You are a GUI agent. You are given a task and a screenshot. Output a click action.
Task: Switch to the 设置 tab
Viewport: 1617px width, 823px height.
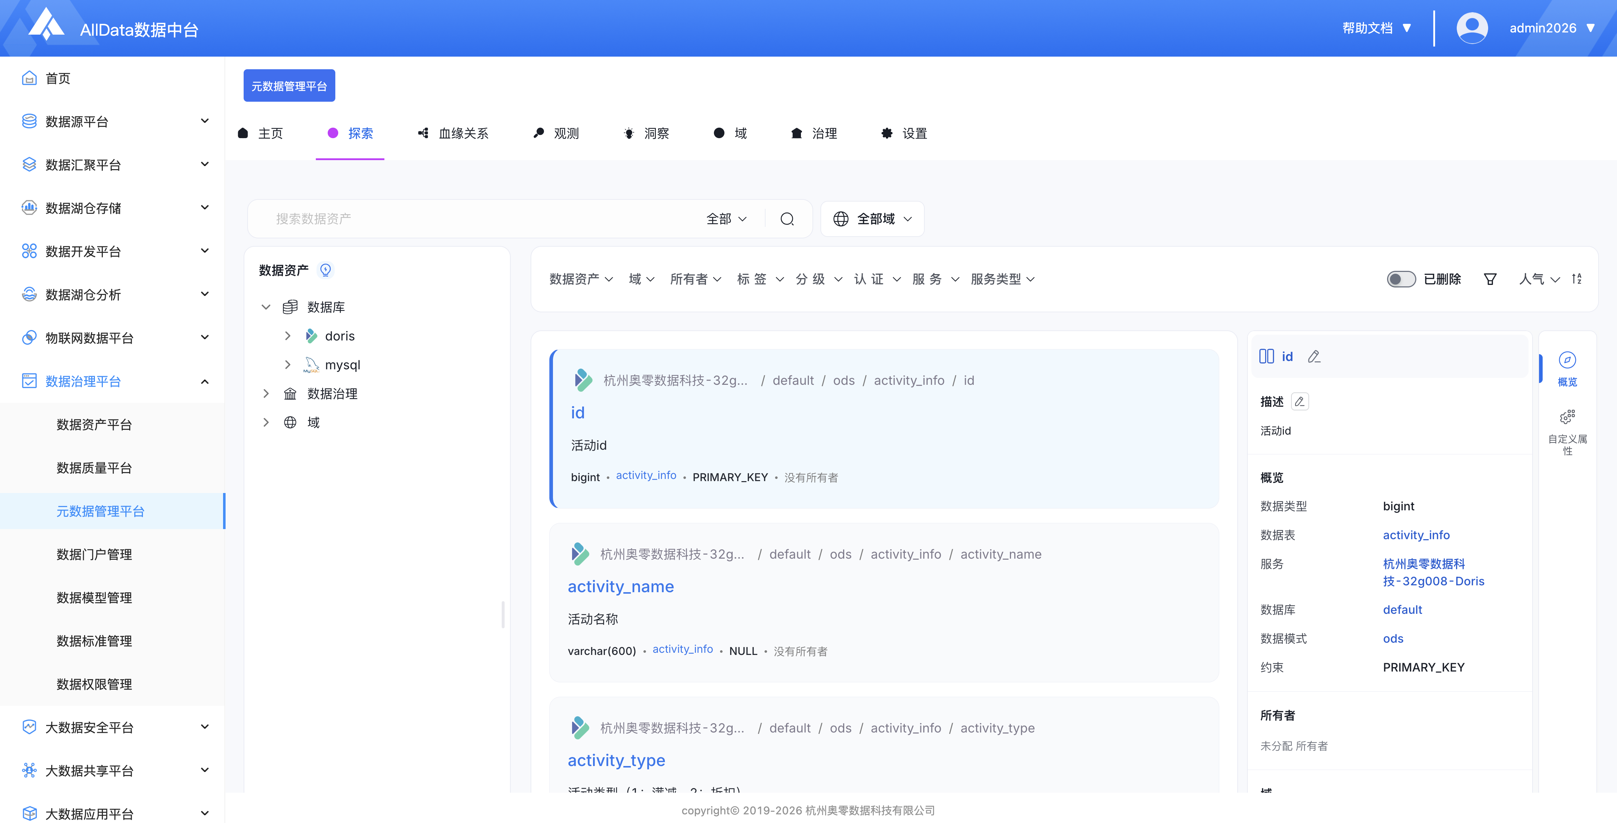[x=905, y=133]
